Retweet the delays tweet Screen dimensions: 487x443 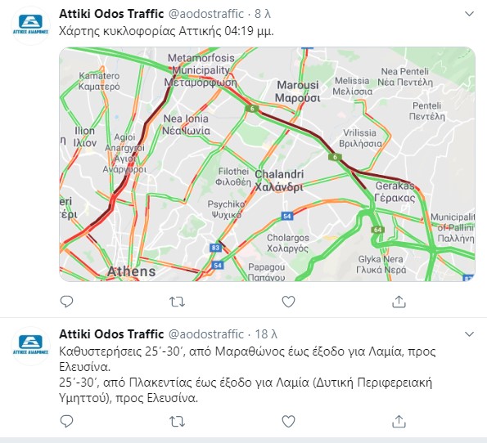pyautogui.click(x=177, y=421)
